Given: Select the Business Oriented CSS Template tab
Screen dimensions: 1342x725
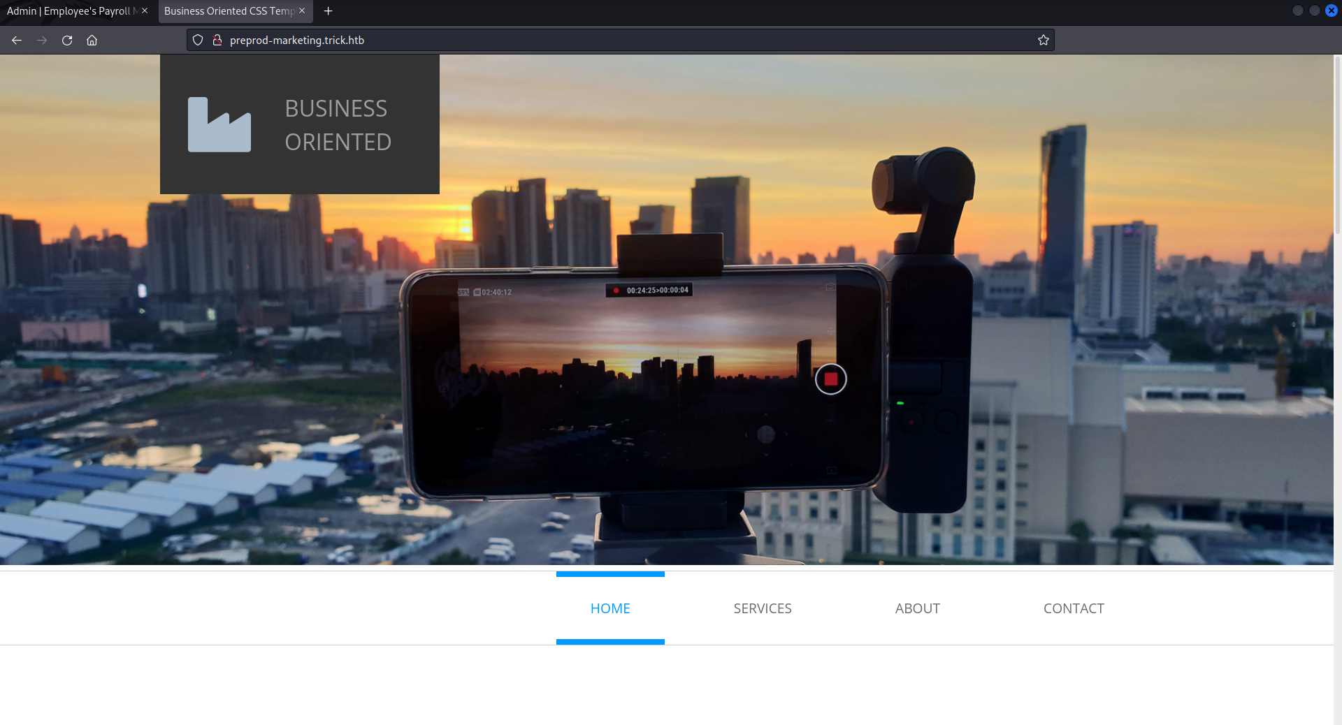Looking at the screenshot, I should click(228, 11).
